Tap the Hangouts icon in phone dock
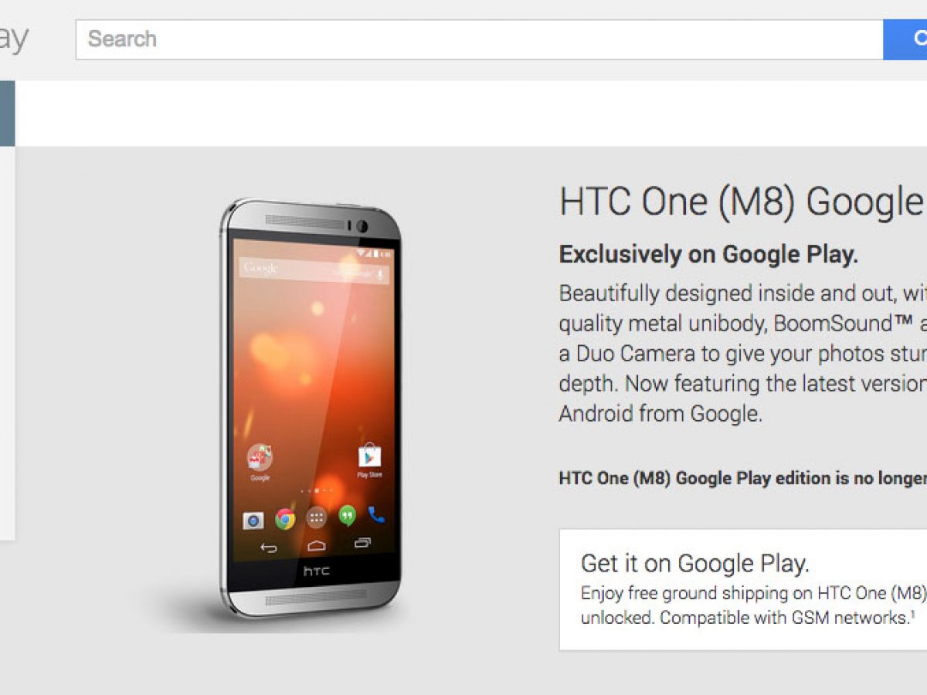The height and width of the screenshot is (695, 927). 347,516
